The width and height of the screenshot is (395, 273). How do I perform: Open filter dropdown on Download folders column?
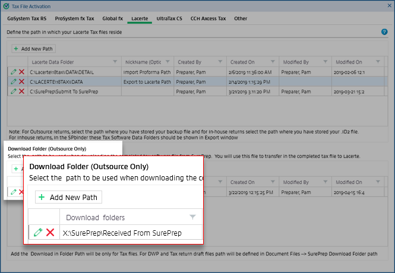point(192,217)
